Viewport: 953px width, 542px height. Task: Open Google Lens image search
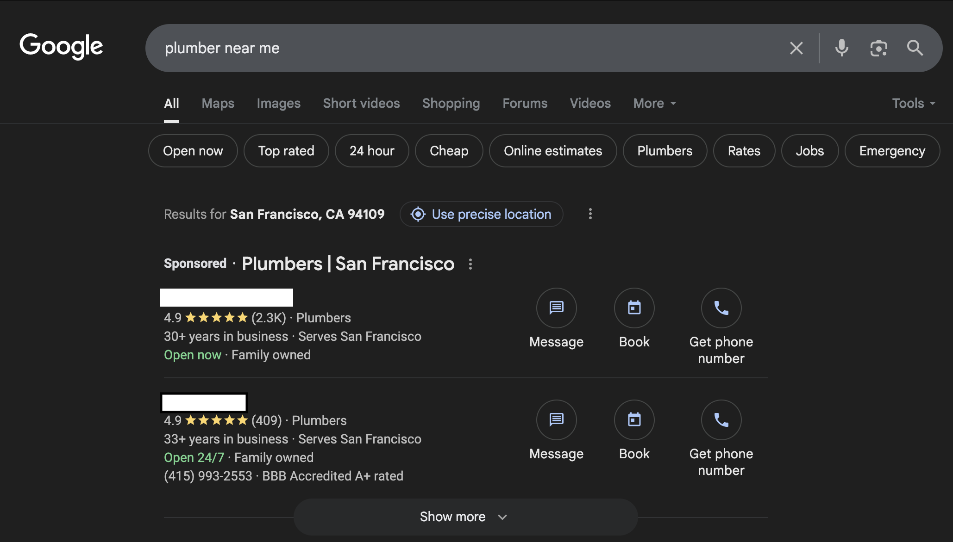[x=878, y=48]
